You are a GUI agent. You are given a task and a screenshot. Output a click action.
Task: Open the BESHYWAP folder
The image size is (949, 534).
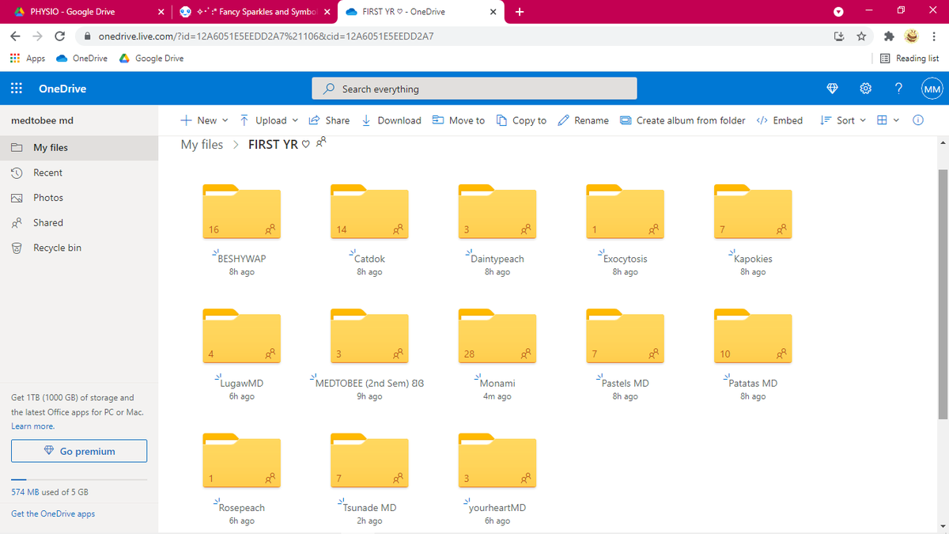click(241, 212)
